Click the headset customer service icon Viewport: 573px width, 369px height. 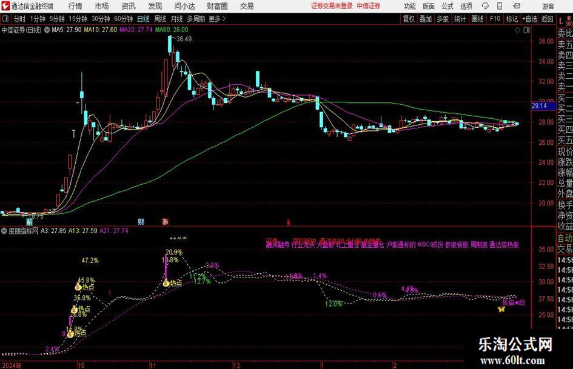click(485, 6)
